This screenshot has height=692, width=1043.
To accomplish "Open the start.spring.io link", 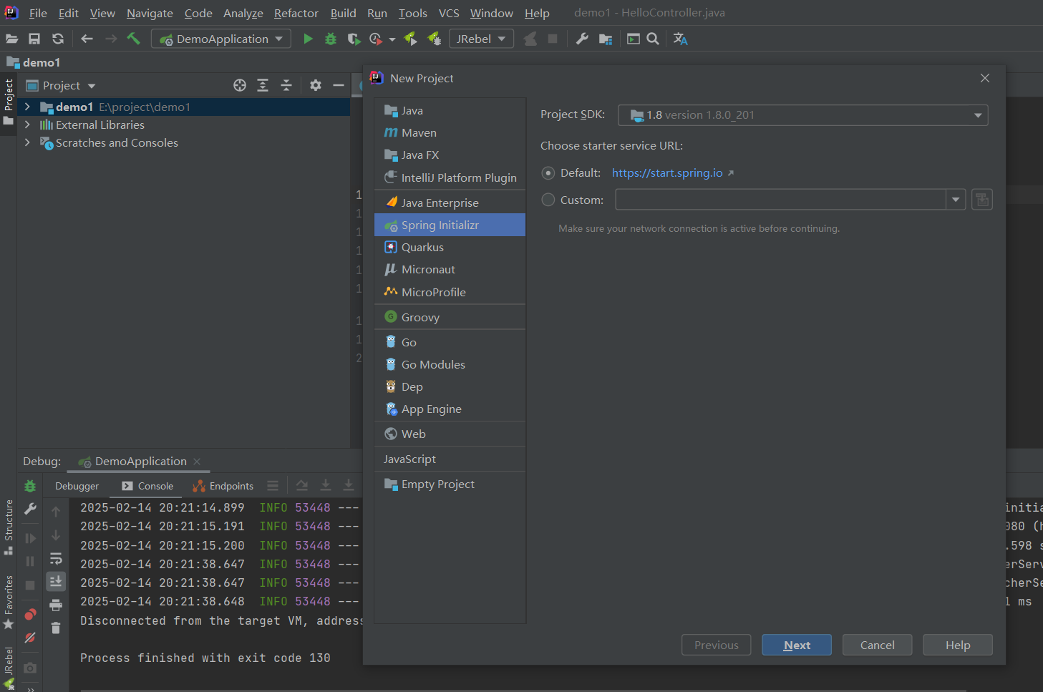I will pos(667,173).
